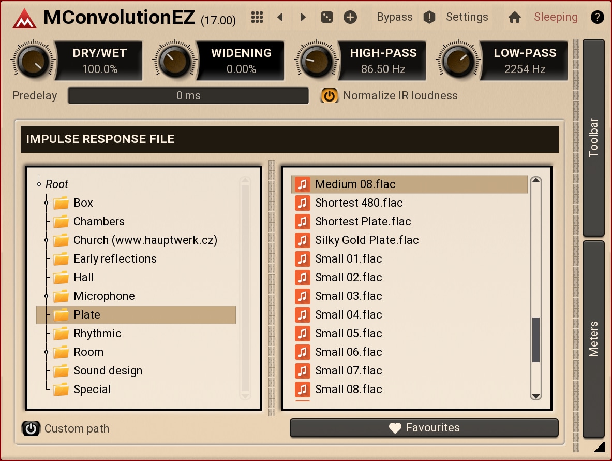Expand the Microphone folder node
Screen dimensions: 612x461
pyautogui.click(x=47, y=296)
